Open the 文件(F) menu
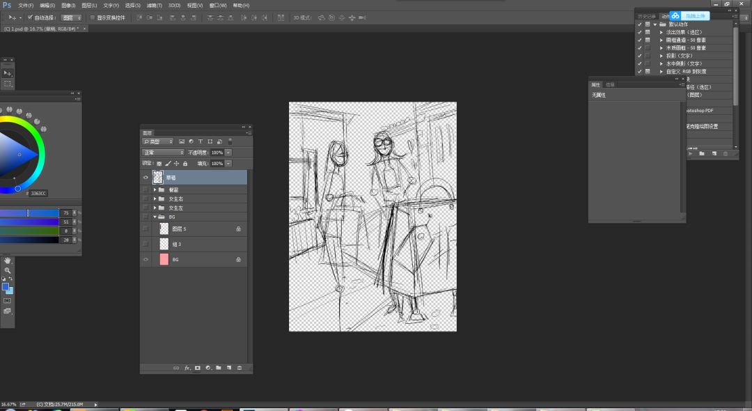The height and width of the screenshot is (411, 752). [x=26, y=5]
